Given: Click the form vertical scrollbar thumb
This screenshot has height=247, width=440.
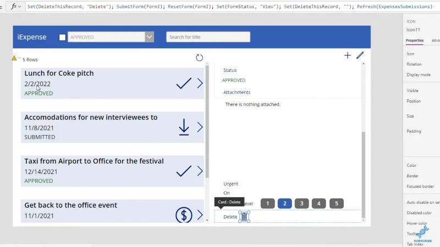Looking at the screenshot, I should [x=364, y=175].
